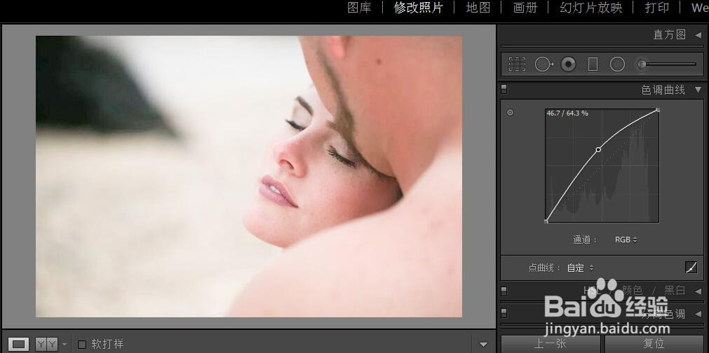Expand the 分离色调 panel triangle
The image size is (709, 353).
tap(698, 314)
